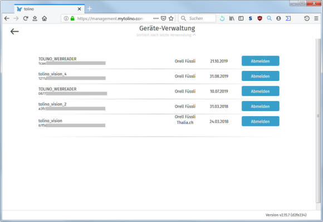Bookmark the page with the star icon
The height and width of the screenshot is (222, 323).
coord(171,18)
